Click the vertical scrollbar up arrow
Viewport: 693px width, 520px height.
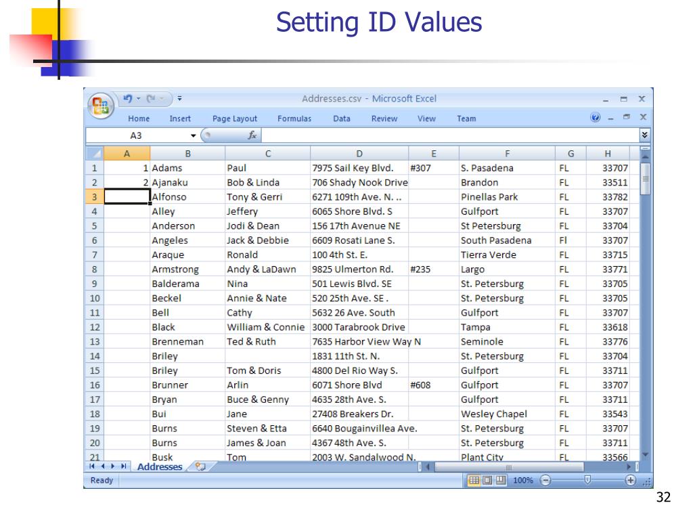pos(645,156)
